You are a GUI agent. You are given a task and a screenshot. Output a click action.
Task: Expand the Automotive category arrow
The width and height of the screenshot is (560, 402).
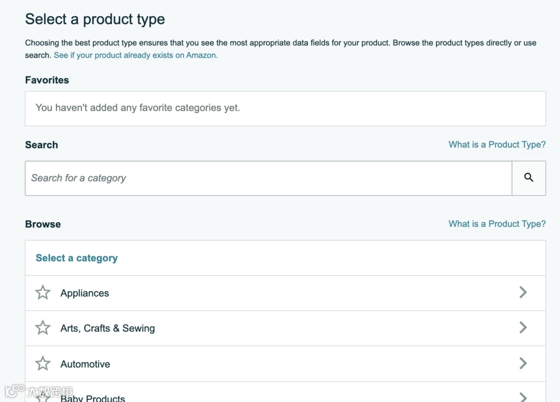(523, 363)
